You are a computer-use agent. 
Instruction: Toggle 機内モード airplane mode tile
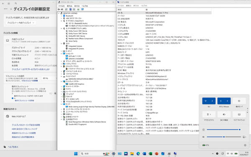coord(239,101)
